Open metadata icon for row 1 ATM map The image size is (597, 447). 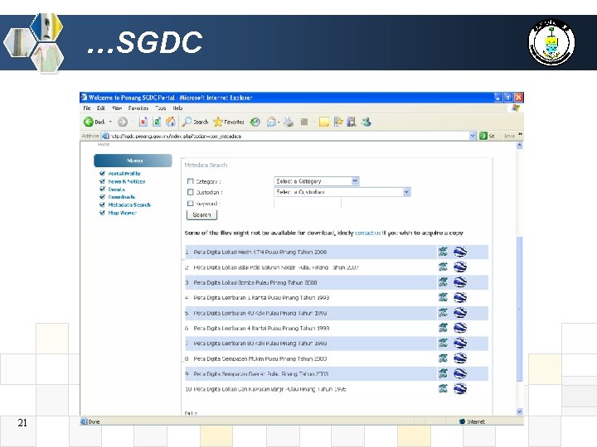(x=443, y=252)
